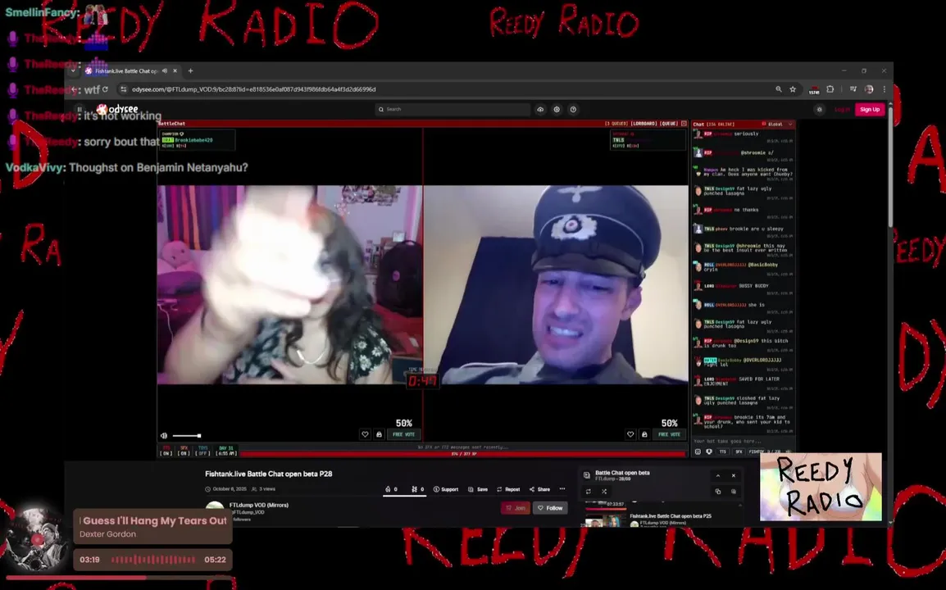946x590 pixels.
Task: Save the video to a playlist
Action: point(478,489)
